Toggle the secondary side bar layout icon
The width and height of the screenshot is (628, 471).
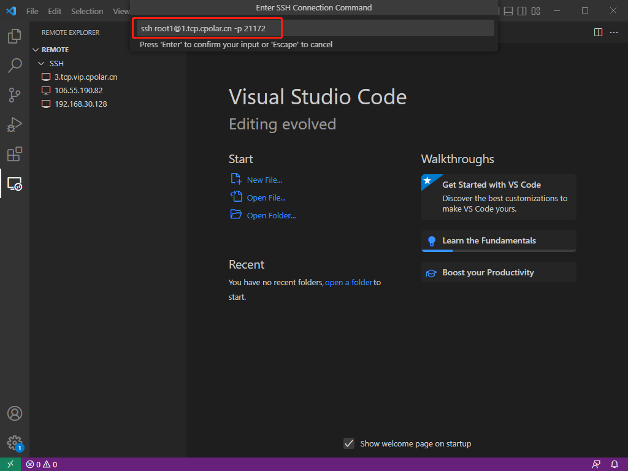pyautogui.click(x=522, y=11)
